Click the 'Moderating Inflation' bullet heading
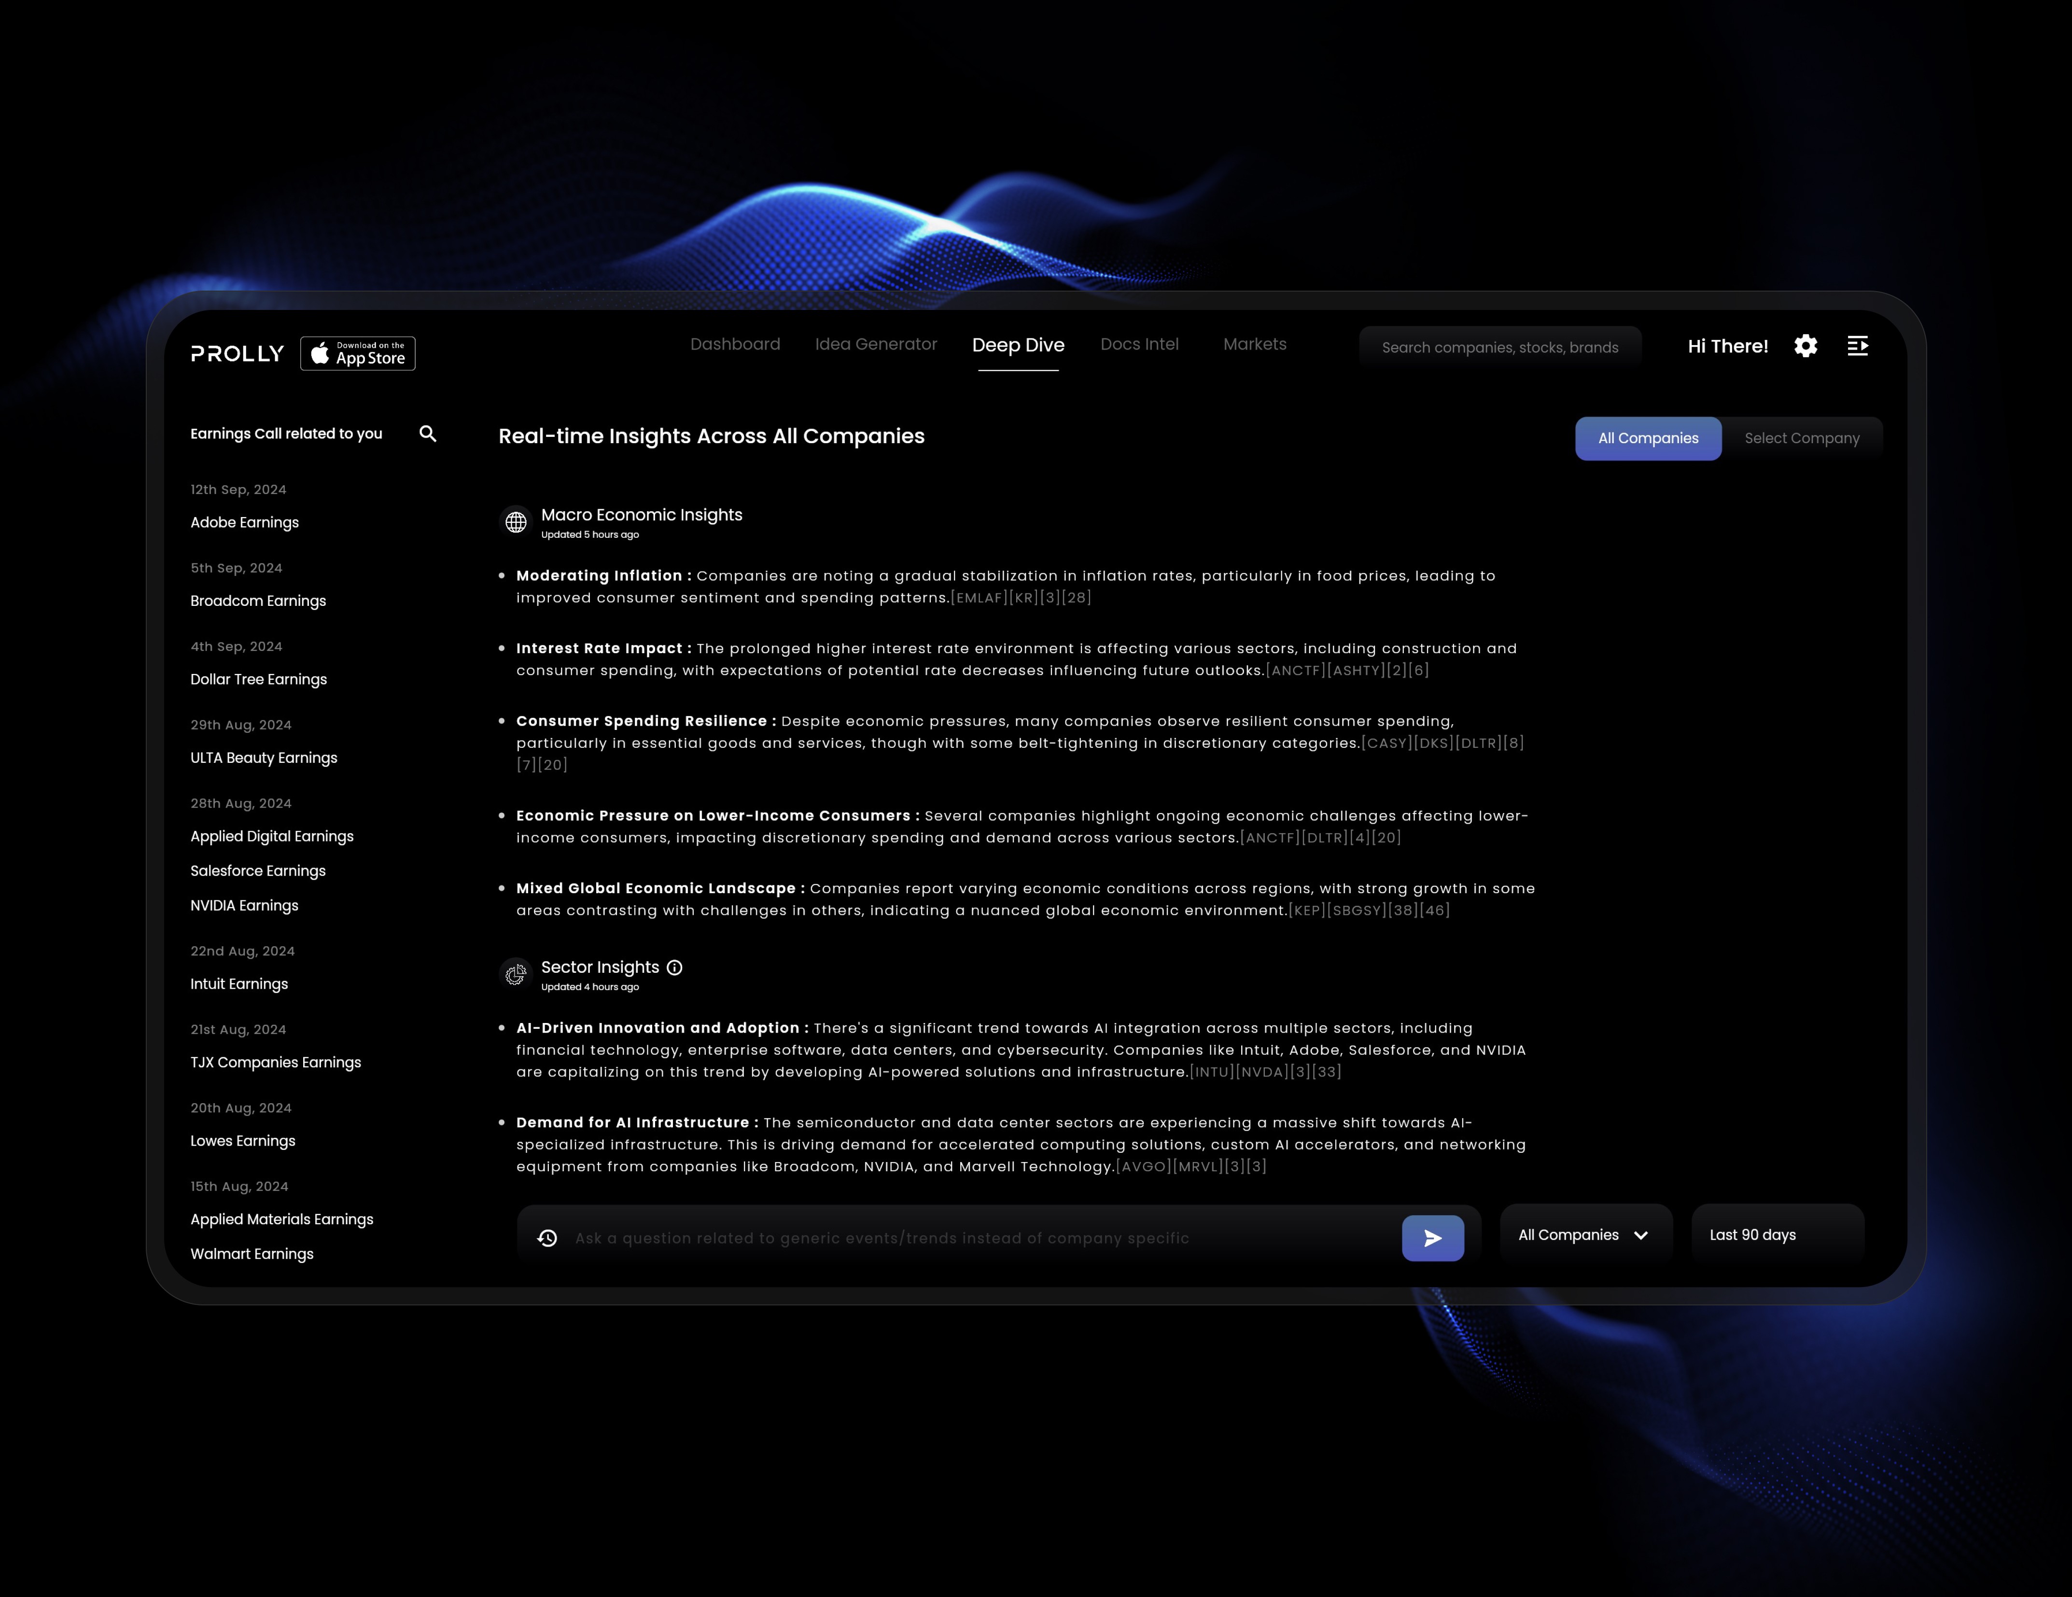This screenshot has width=2072, height=1597. click(600, 576)
